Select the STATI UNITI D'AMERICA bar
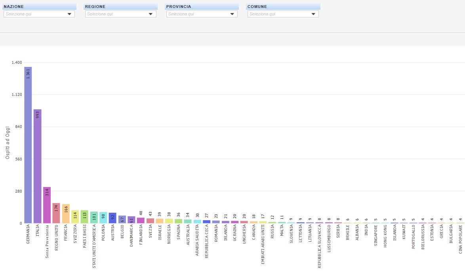 pos(94,218)
